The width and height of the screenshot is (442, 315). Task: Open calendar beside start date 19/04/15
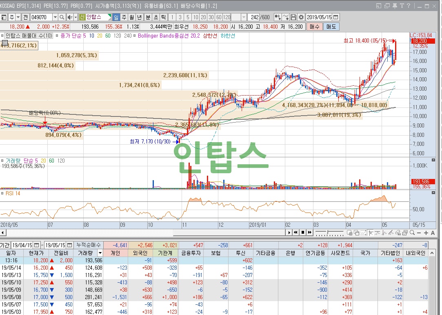pos(37,245)
